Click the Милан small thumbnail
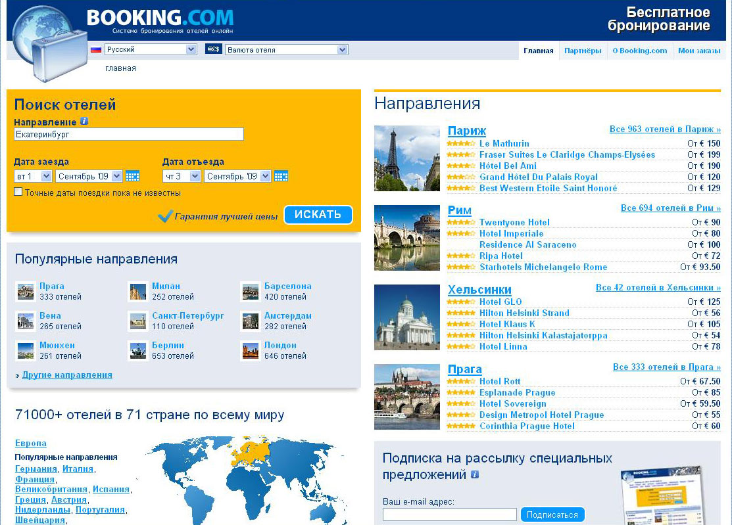Screen dimensions: 732x525 tap(138, 291)
